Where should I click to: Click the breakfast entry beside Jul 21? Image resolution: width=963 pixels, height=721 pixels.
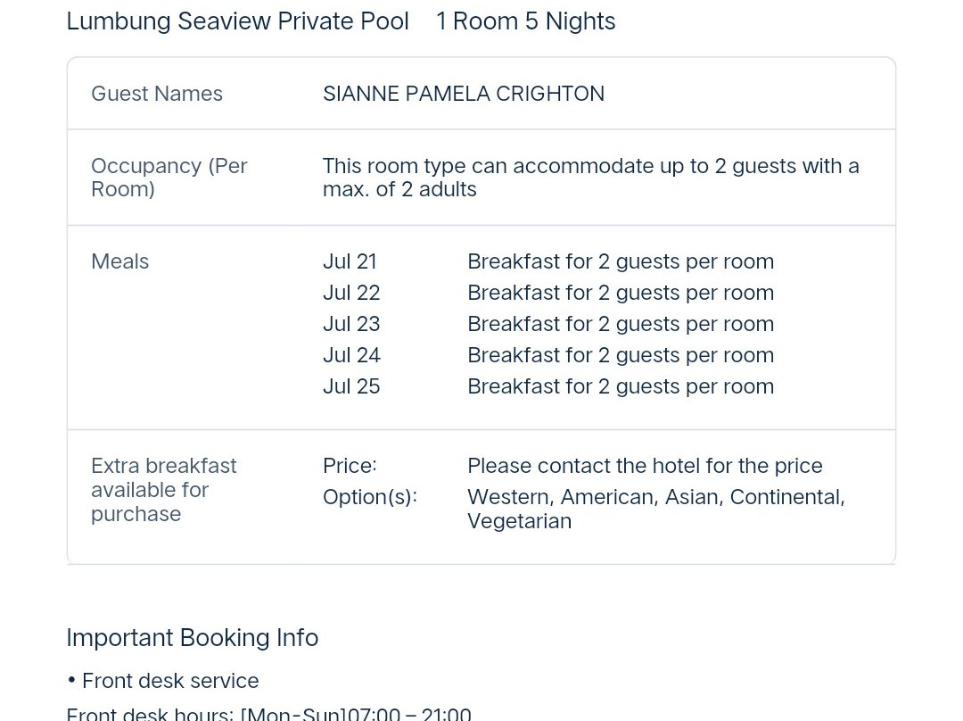coord(620,261)
